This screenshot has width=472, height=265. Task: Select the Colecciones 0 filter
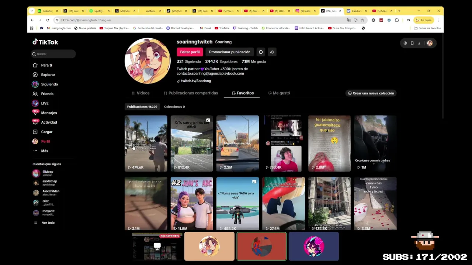pos(174,107)
